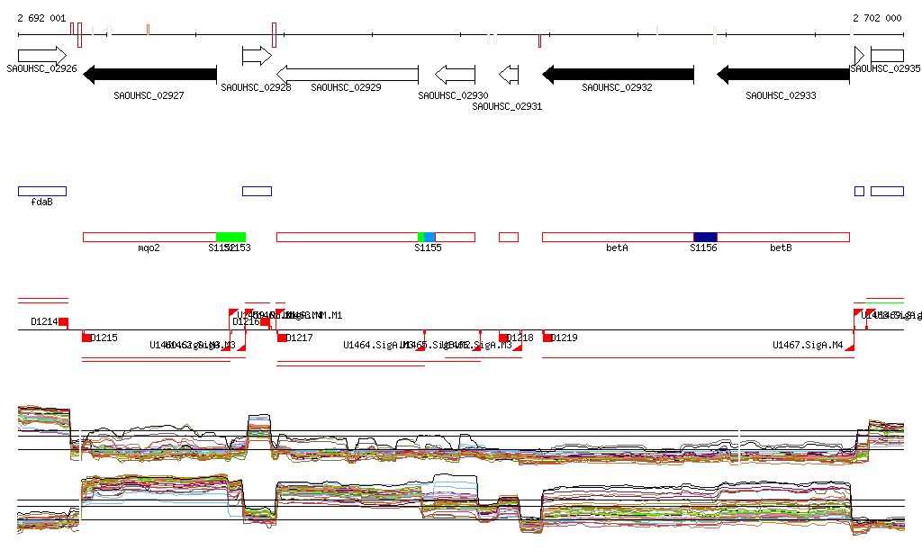922x550 pixels.
Task: Click the SAOUHSC_02929 locus label
Action: 346,87
